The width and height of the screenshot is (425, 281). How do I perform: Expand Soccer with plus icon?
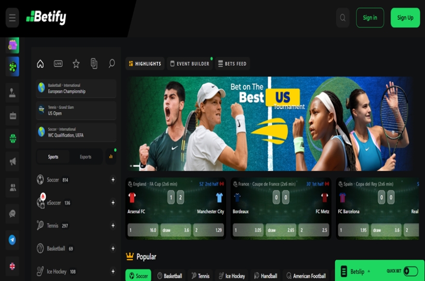point(113,180)
